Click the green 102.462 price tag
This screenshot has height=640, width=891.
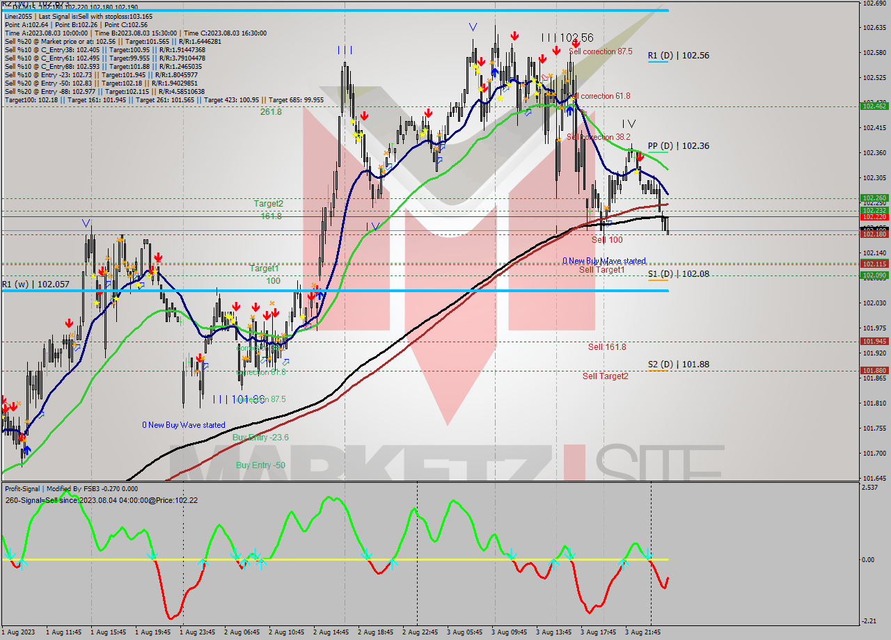point(874,106)
